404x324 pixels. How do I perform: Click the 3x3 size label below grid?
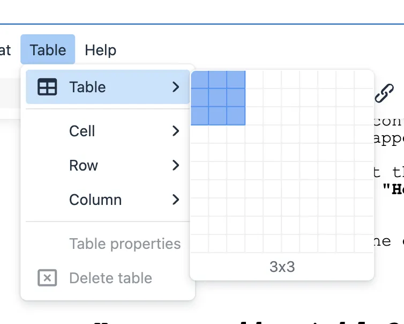click(x=282, y=267)
